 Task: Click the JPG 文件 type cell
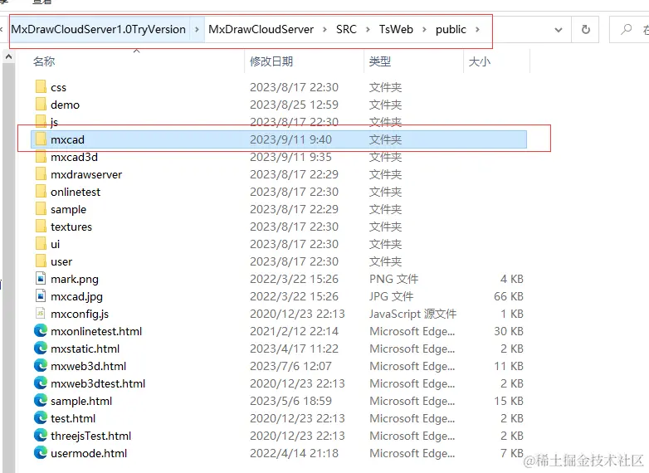[x=391, y=296]
